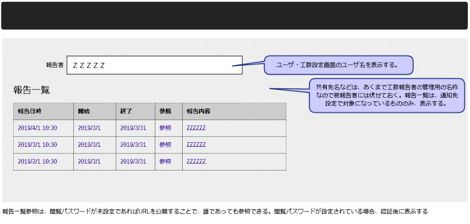Click start date 2019/3/1 in 2019/2/1 10:30 row
The width and height of the screenshot is (470, 224).
pos(90,161)
